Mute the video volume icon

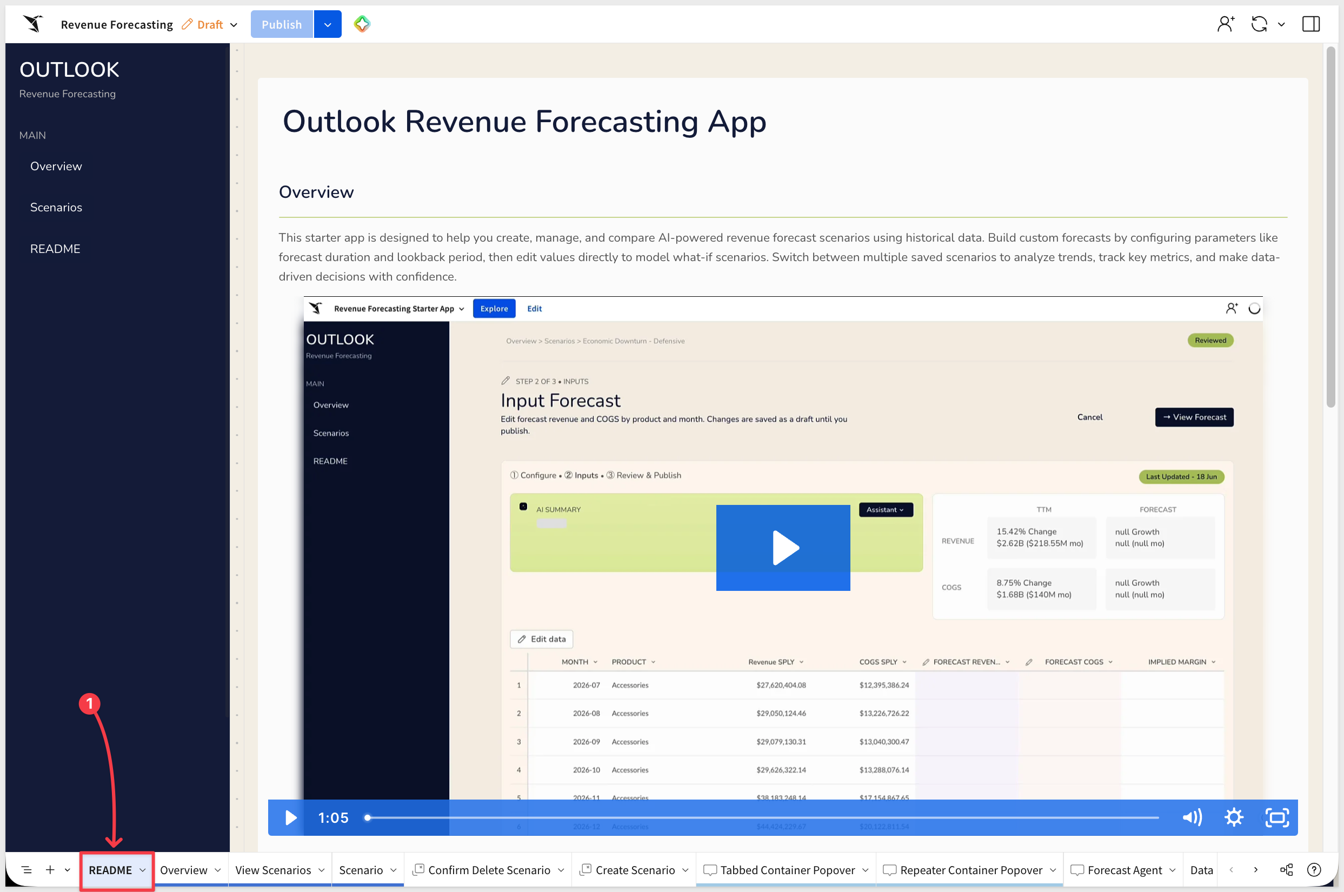[x=1192, y=817]
